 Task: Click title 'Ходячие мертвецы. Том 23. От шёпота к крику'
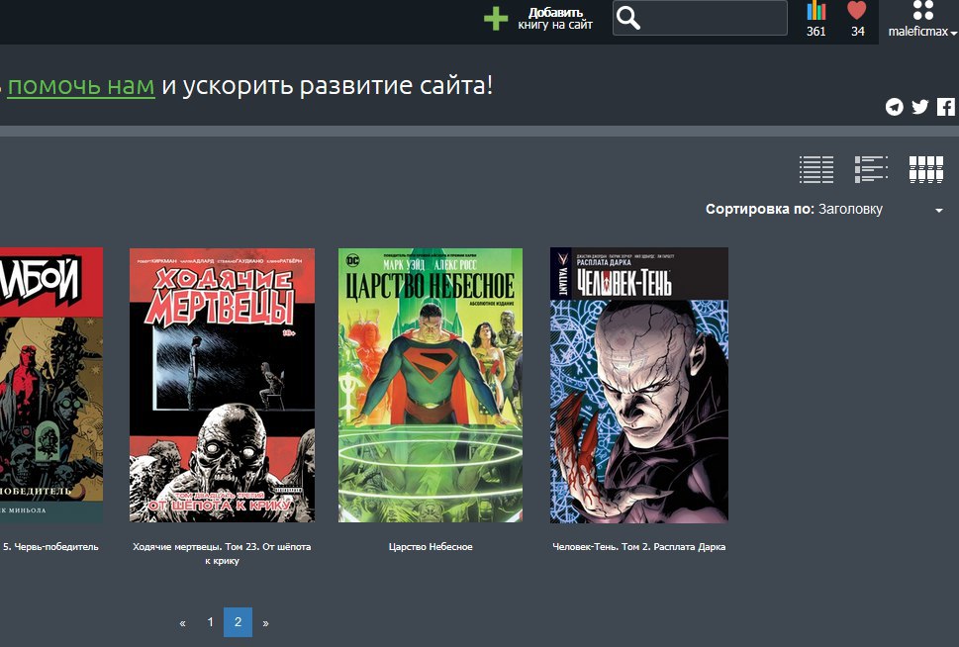click(x=222, y=553)
